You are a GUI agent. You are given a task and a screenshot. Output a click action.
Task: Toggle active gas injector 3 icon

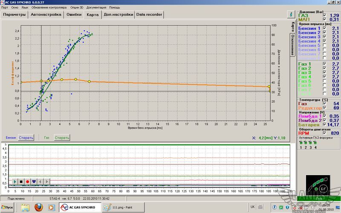tap(311, 143)
